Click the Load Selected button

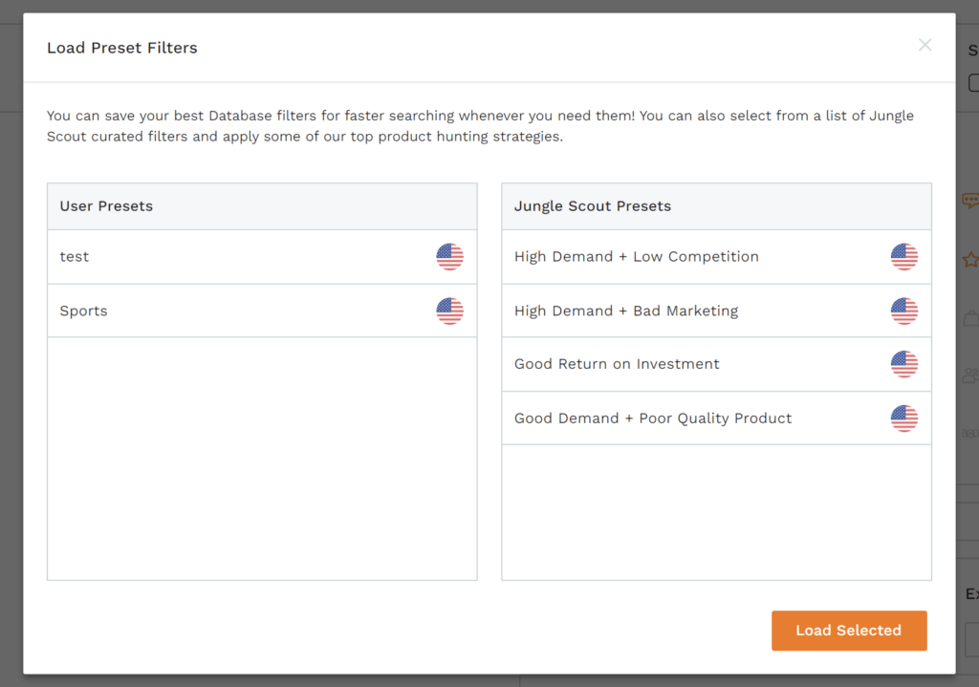click(x=849, y=631)
